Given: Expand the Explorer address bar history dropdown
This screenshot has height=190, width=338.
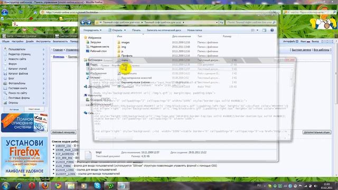Looking at the screenshot, I should (217, 22).
